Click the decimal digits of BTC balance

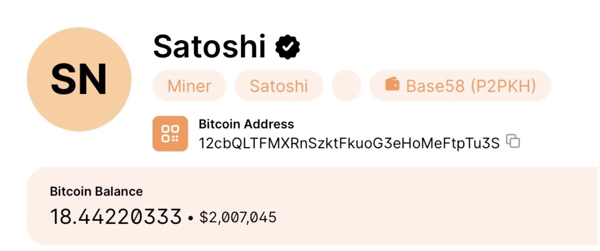click(133, 217)
